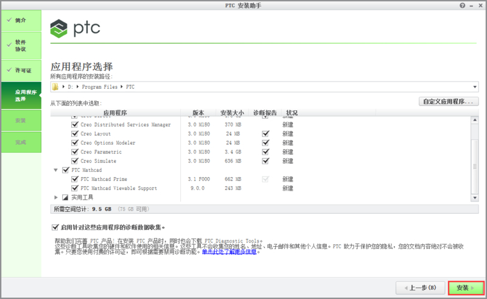Image resolution: width=487 pixels, height=299 pixels.
Task: Open the 自定义应用程序 customize button
Action: 449,102
